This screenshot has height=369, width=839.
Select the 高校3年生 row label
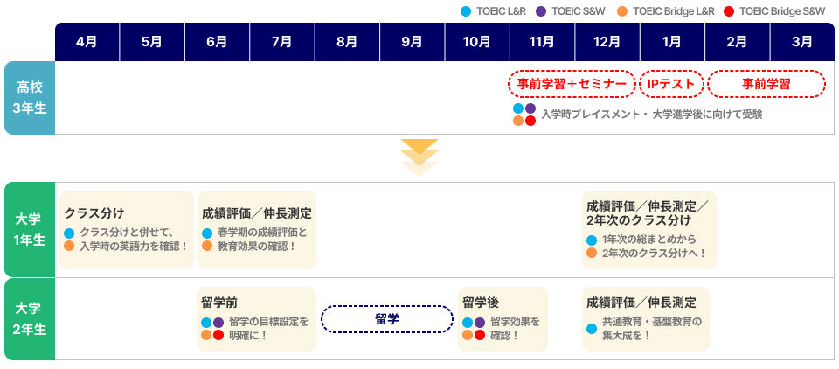click(30, 97)
